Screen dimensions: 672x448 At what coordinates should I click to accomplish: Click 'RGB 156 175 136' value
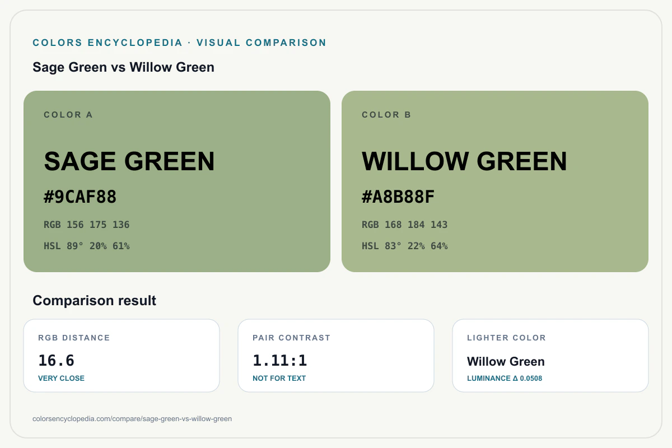pyautogui.click(x=87, y=225)
